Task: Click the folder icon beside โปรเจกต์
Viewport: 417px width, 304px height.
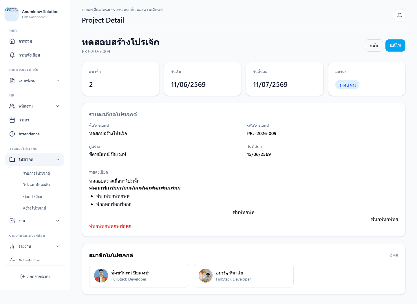Action: click(x=12, y=159)
